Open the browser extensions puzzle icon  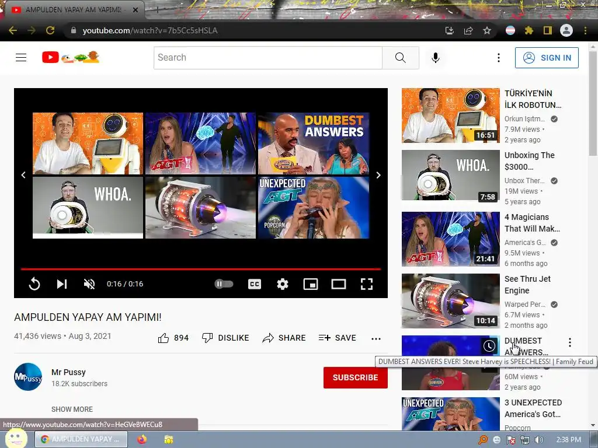(529, 30)
